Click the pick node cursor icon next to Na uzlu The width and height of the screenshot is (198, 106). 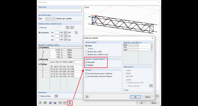pos(67,28)
